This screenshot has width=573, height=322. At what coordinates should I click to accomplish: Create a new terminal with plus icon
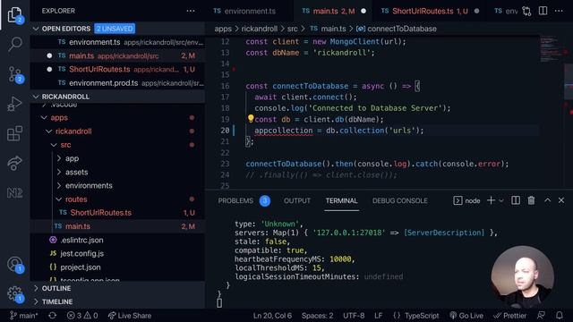[491, 200]
